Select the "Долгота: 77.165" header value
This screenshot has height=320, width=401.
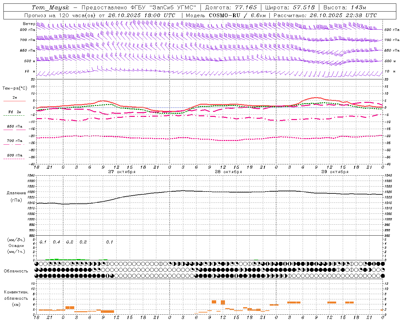click(x=231, y=7)
